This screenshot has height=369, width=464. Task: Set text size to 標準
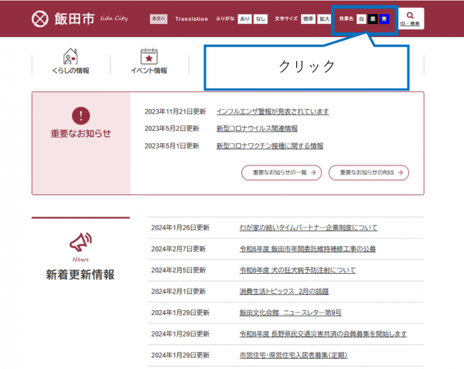point(308,19)
